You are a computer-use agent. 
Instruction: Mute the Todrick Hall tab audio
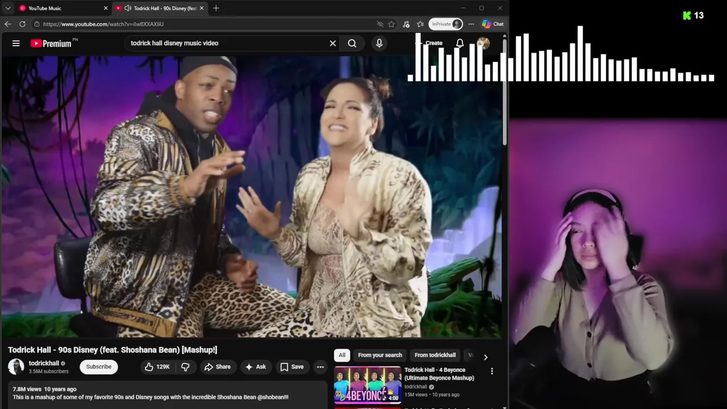[x=128, y=8]
